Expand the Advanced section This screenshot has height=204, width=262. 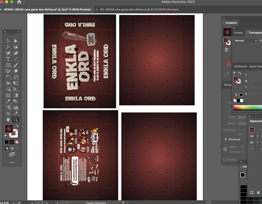pos(226,139)
